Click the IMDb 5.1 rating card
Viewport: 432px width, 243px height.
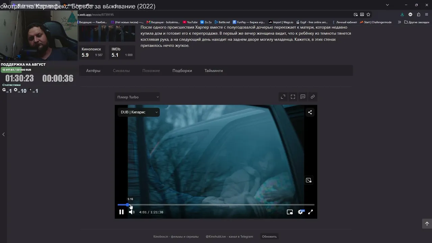122,52
